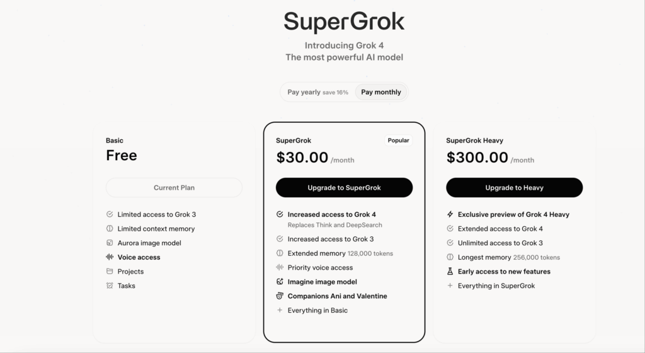The height and width of the screenshot is (353, 645).
Task: Click the Current Plan button
Action: pos(174,188)
